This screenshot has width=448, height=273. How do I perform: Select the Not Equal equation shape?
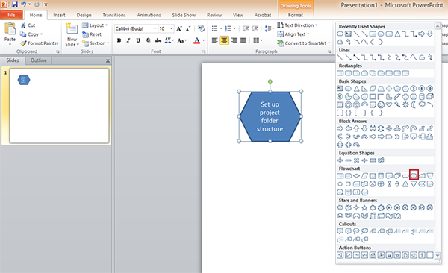tap(381, 160)
